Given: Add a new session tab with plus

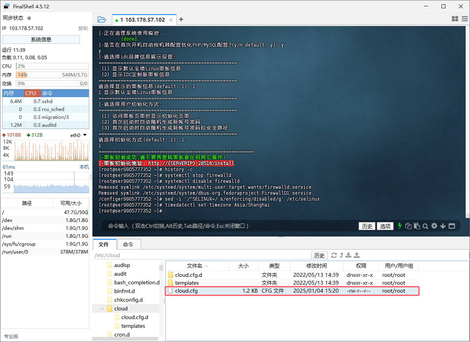Looking at the screenshot, I should point(181,19).
